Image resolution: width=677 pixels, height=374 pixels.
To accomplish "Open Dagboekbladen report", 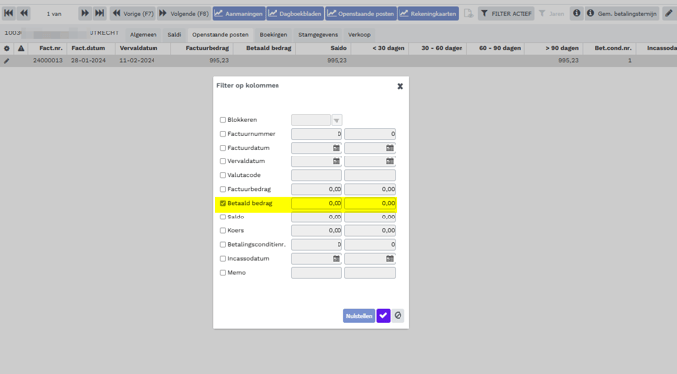I will tap(295, 14).
